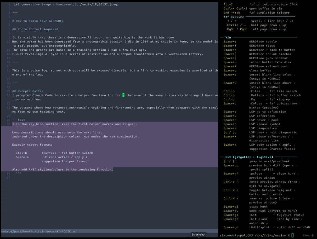Click the "Space+R" NERDTree refresh root row
Screen dimensions: 317x239
256,66
